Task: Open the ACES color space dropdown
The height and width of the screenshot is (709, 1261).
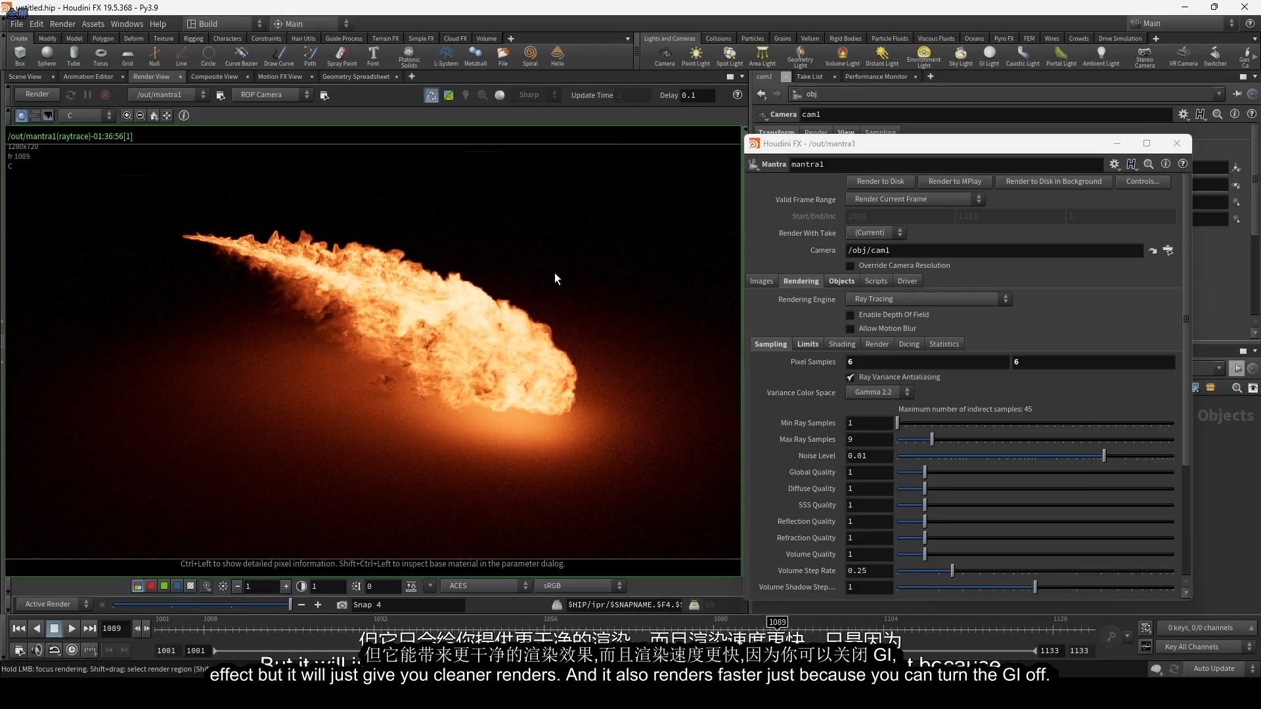Action: (x=486, y=586)
